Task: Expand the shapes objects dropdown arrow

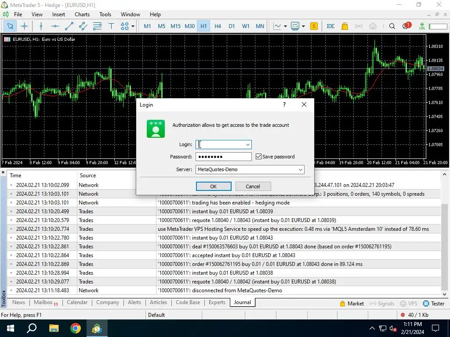Action: pos(133,26)
